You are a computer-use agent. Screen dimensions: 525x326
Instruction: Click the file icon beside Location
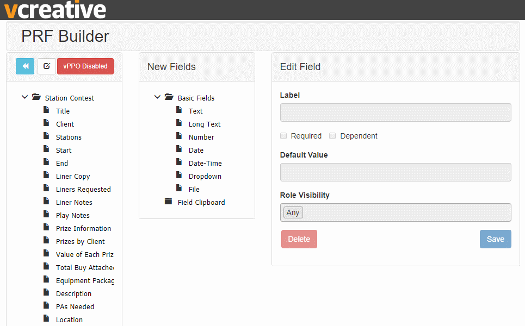click(x=47, y=318)
